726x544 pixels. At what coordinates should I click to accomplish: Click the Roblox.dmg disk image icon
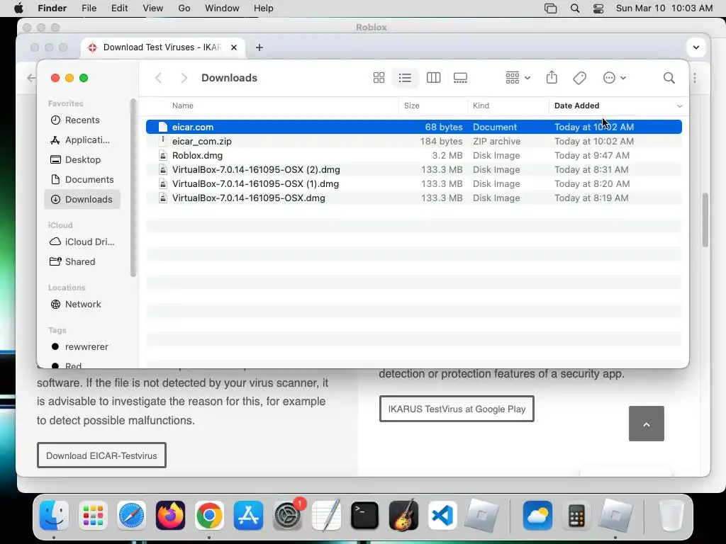(x=162, y=155)
